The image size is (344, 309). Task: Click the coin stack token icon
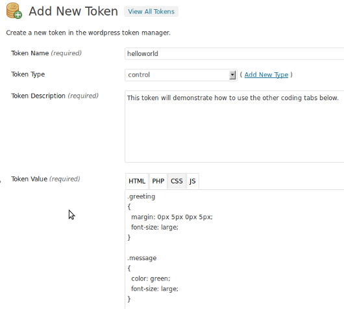14,11
